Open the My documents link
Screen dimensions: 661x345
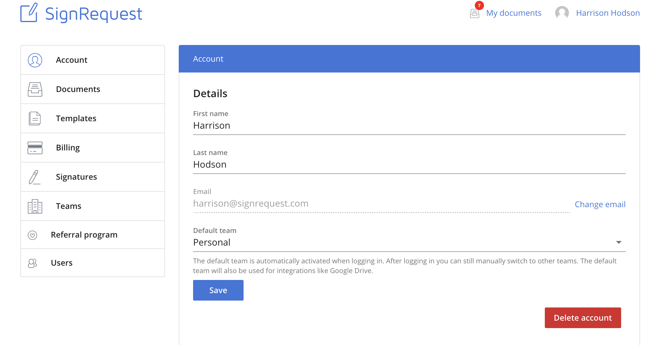coord(514,13)
